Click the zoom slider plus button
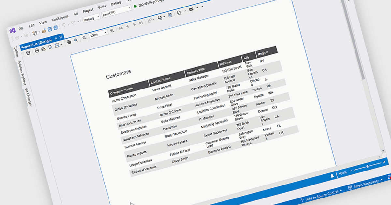Screen dimensions: 391x205 [384, 162]
